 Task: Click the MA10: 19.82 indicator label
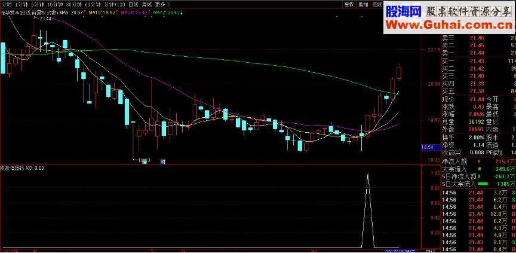[x=103, y=13]
